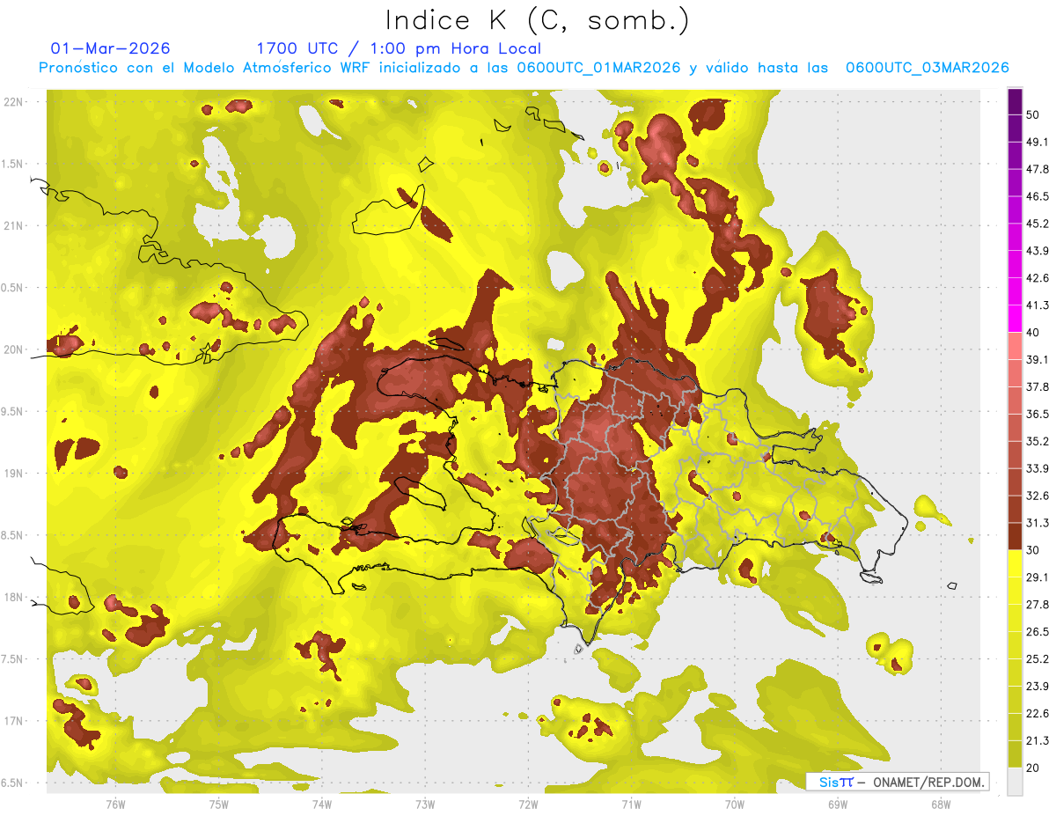This screenshot has width=1056, height=816.
Task: Click the legend value "37.8"
Action: coord(1038,386)
